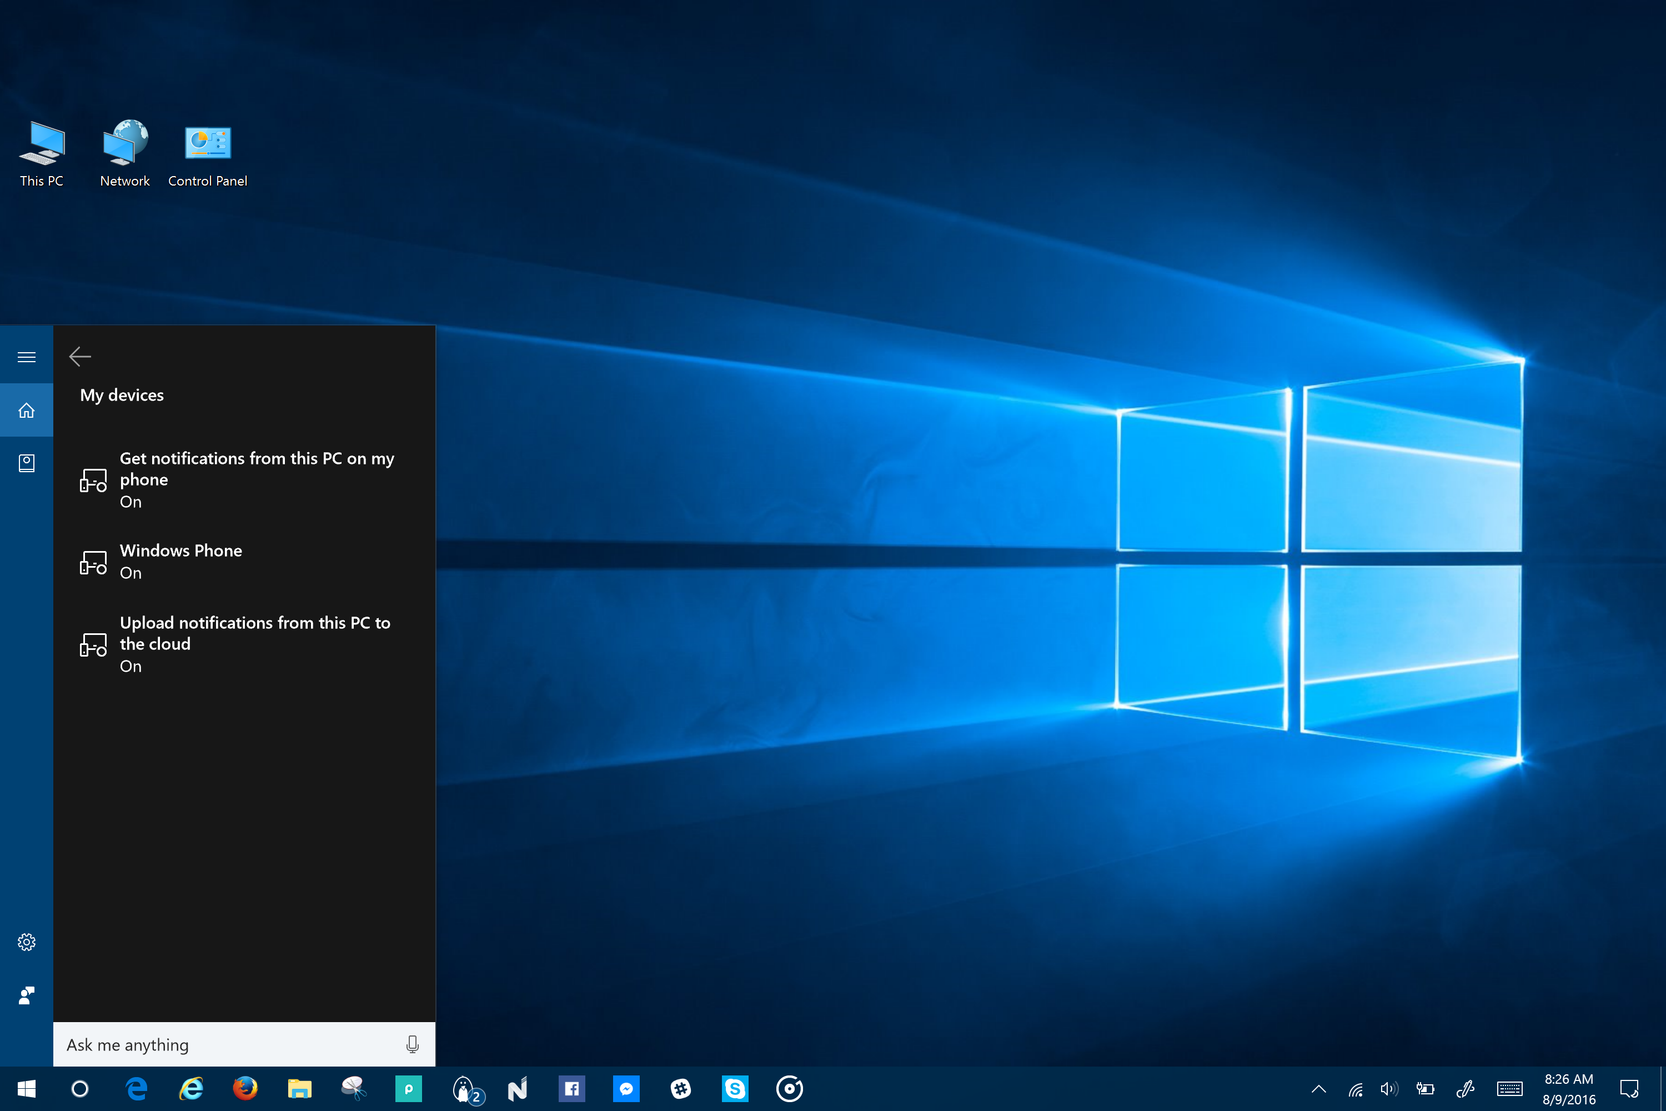Open Cortana settings gear

(26, 942)
